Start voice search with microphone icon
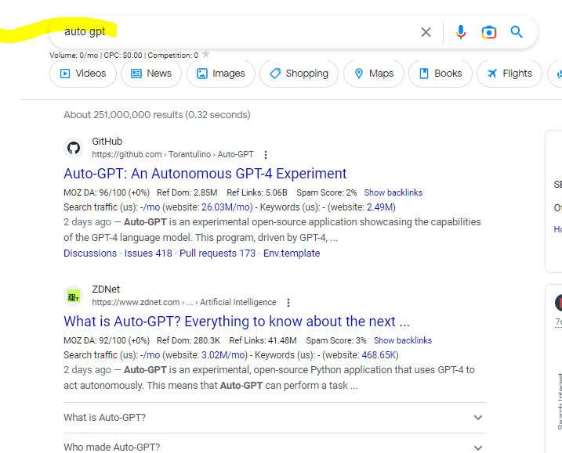Viewport: 562px width, 453px height. point(461,32)
